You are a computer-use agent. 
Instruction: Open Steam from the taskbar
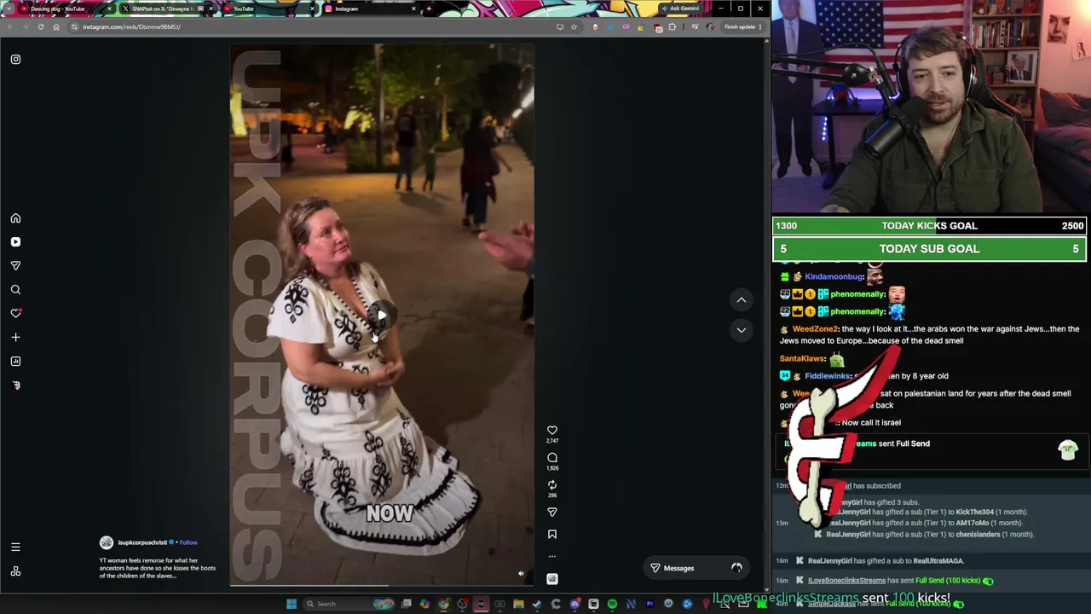[x=537, y=604]
